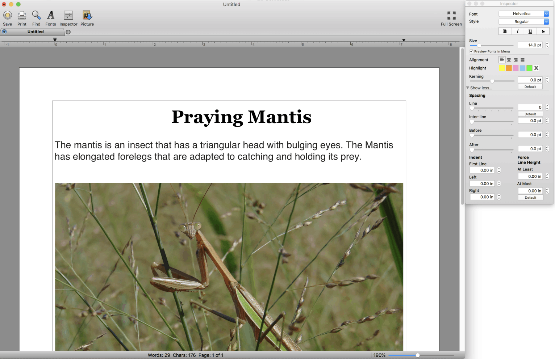The height and width of the screenshot is (359, 555).
Task: Adjust the After spacing stepper
Action: coord(547,148)
